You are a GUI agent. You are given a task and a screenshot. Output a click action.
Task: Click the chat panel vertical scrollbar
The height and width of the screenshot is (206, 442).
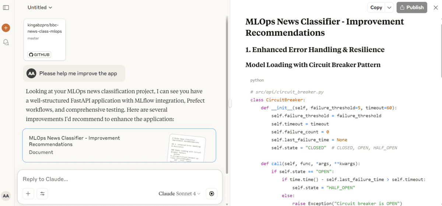(227, 92)
